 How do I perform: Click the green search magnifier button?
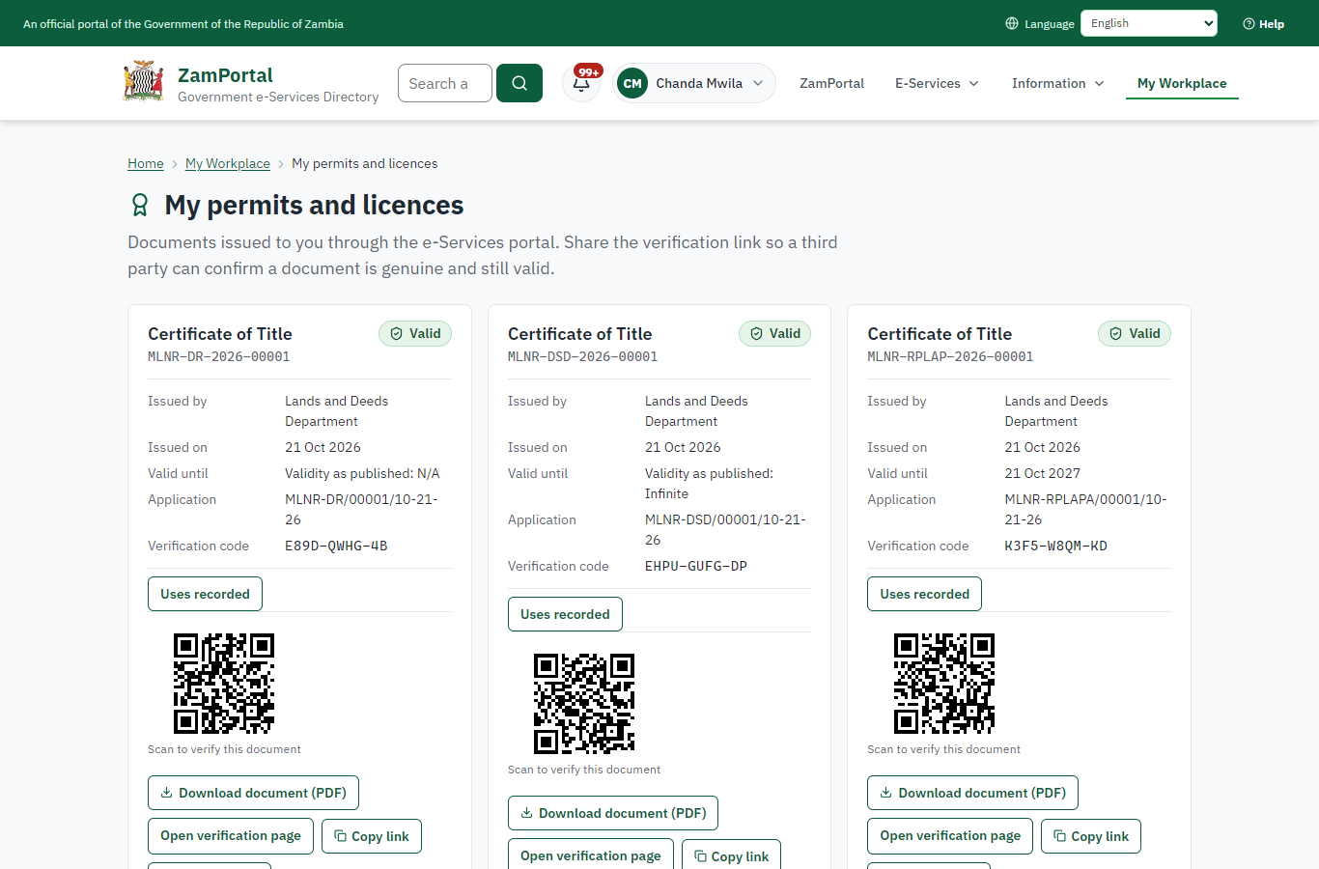tap(519, 83)
